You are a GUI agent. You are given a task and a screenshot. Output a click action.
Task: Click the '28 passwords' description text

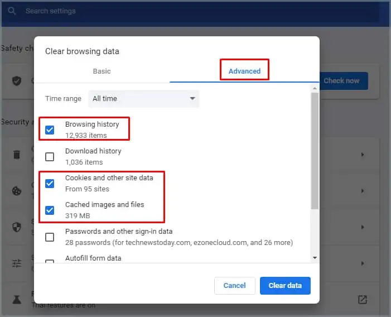click(179, 242)
